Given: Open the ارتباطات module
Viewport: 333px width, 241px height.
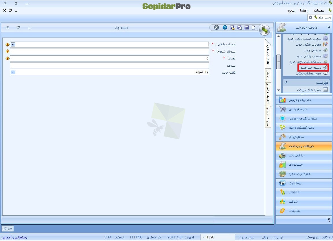Looking at the screenshot, I should click(x=304, y=192).
